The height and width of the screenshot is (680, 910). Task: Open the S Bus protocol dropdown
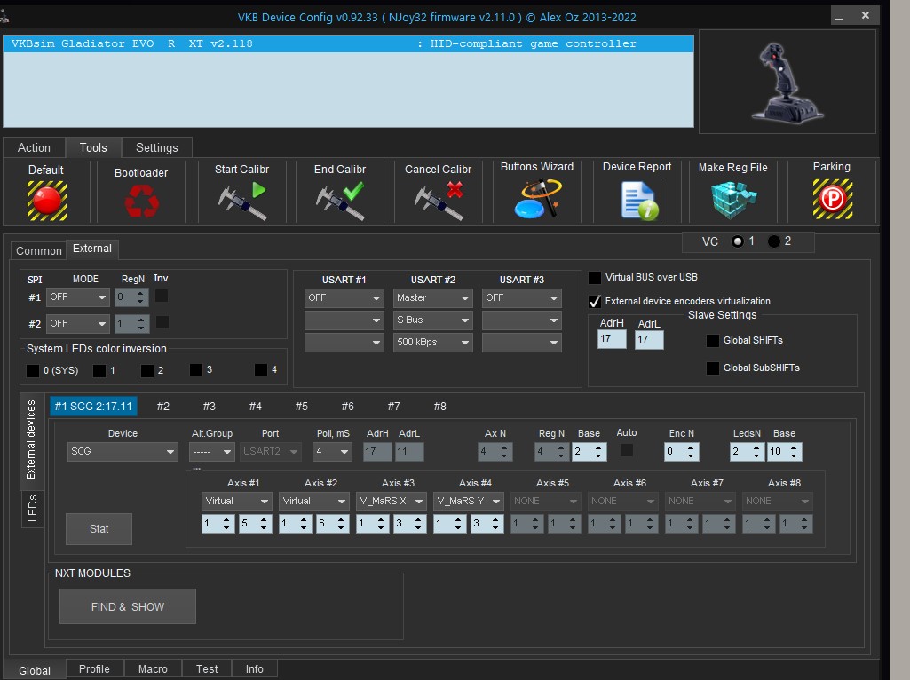tap(433, 320)
